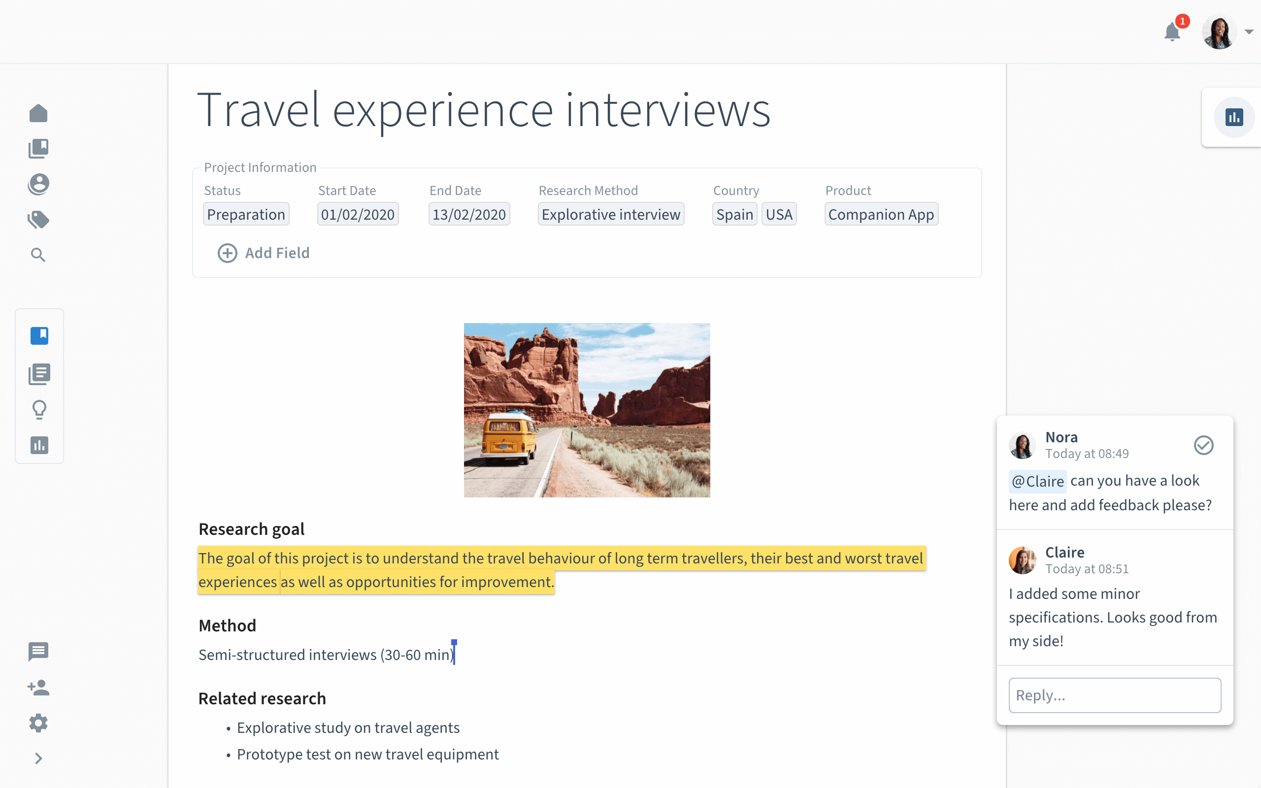Click Nora's avatar in the comment
1261x788 pixels.
pyautogui.click(x=1023, y=446)
